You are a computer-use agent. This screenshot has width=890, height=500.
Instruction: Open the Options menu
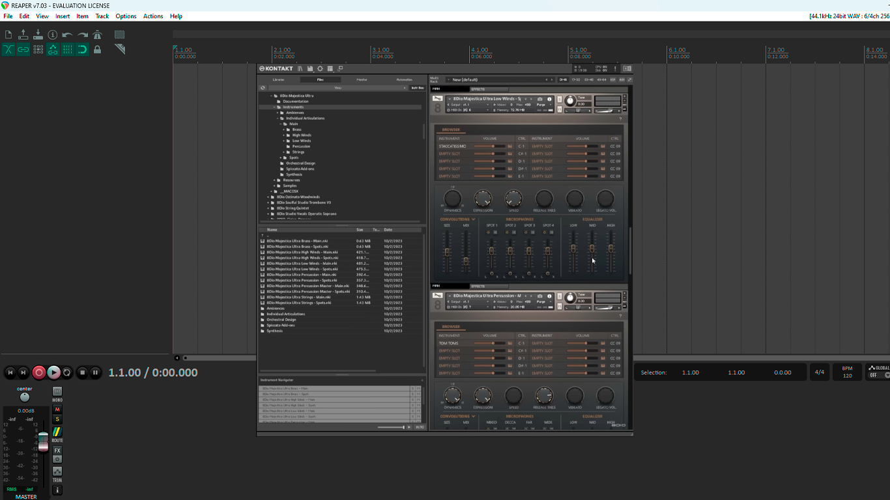[x=126, y=16]
